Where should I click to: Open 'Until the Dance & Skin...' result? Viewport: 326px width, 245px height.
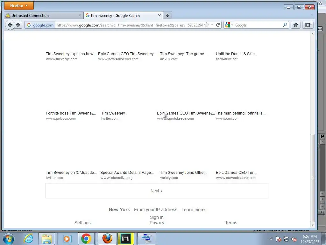pos(237,54)
